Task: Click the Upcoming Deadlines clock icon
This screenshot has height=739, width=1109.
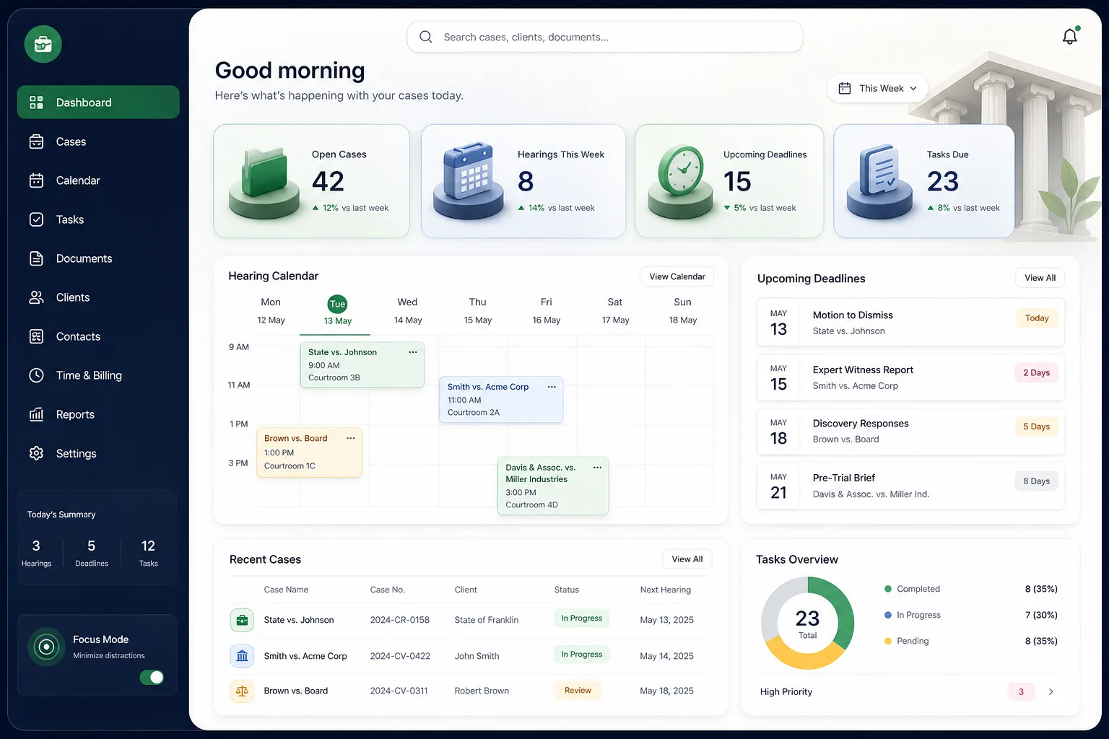Action: point(681,182)
